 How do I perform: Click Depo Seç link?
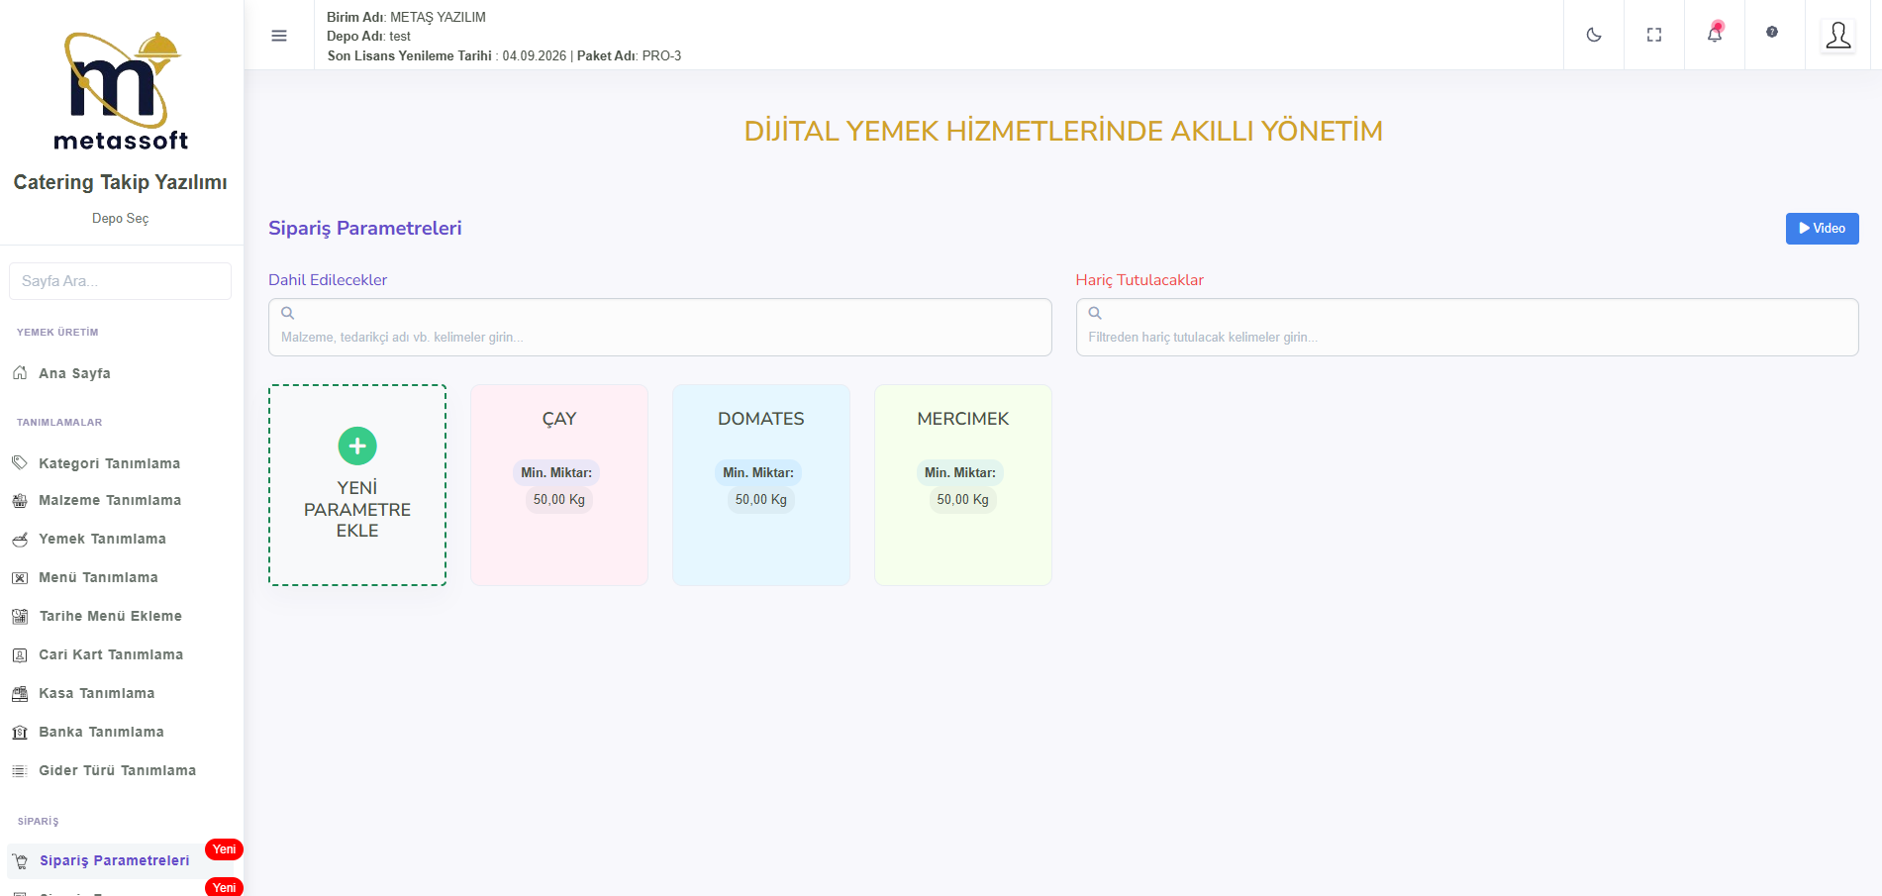point(120,218)
